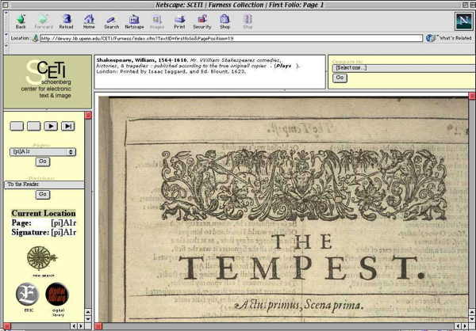Click the London: Printed by Isaac Iaggard line
The width and height of the screenshot is (476, 331).
(171, 72)
